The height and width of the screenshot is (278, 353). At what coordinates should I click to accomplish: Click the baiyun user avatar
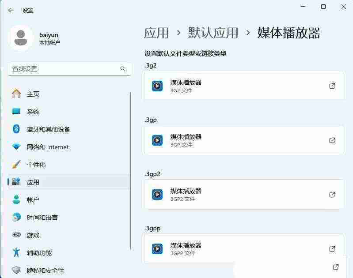pos(21,38)
